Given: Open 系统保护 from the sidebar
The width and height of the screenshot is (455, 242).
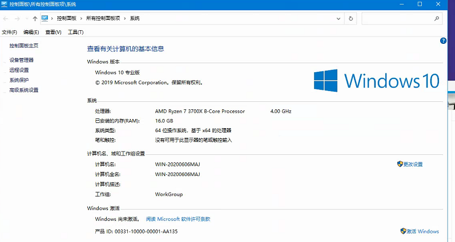Looking at the screenshot, I should [x=19, y=80].
